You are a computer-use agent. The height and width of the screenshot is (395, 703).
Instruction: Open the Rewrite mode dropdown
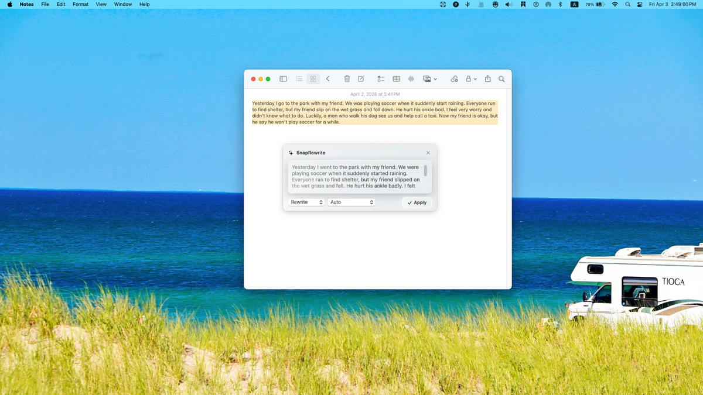pos(306,202)
